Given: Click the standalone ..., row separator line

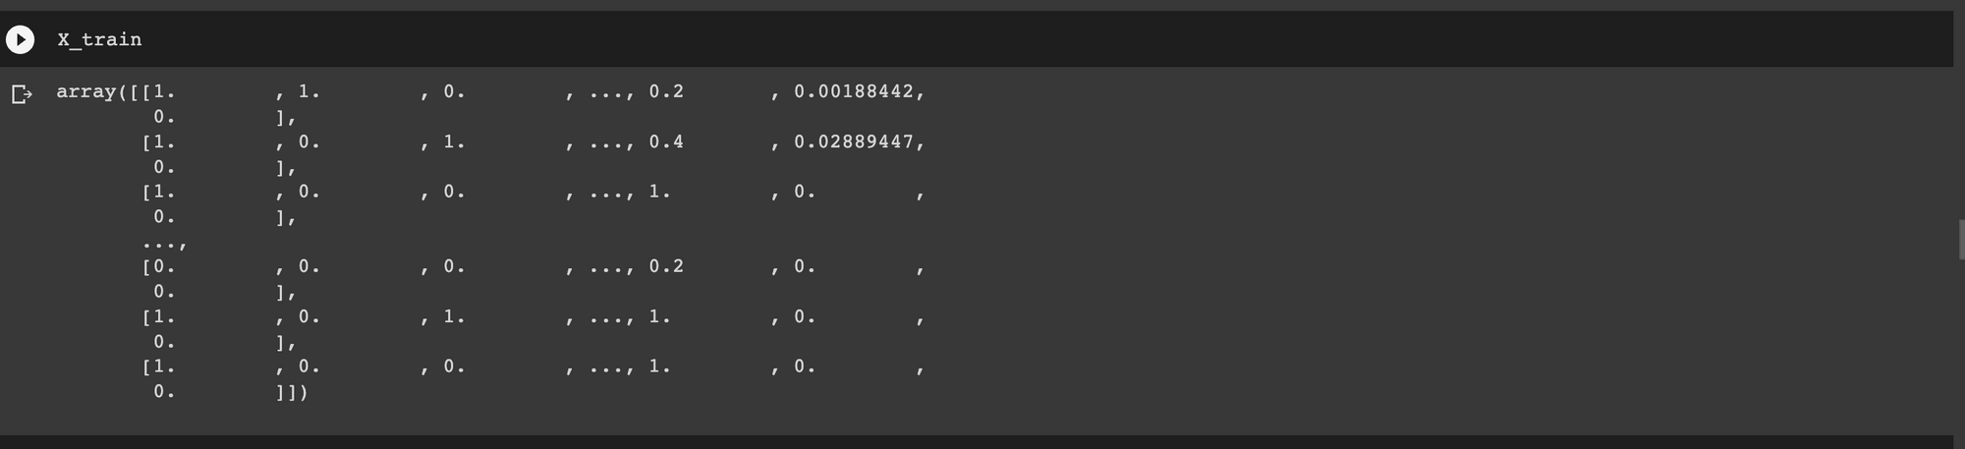Looking at the screenshot, I should pyautogui.click(x=164, y=243).
